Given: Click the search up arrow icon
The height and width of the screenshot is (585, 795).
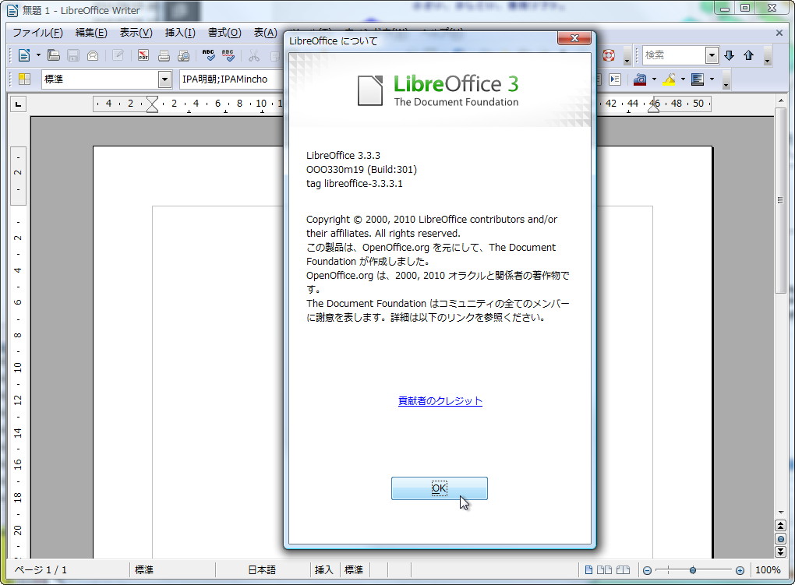Looking at the screenshot, I should 749,55.
